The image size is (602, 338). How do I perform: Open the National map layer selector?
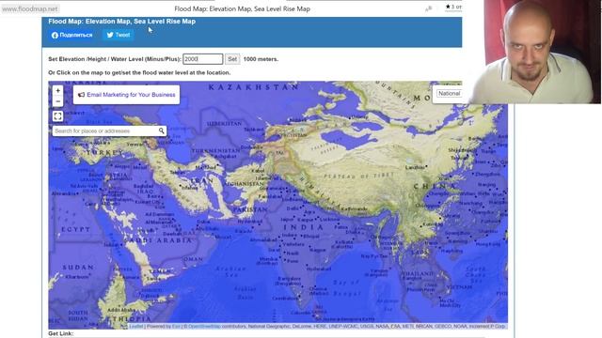pyautogui.click(x=449, y=94)
